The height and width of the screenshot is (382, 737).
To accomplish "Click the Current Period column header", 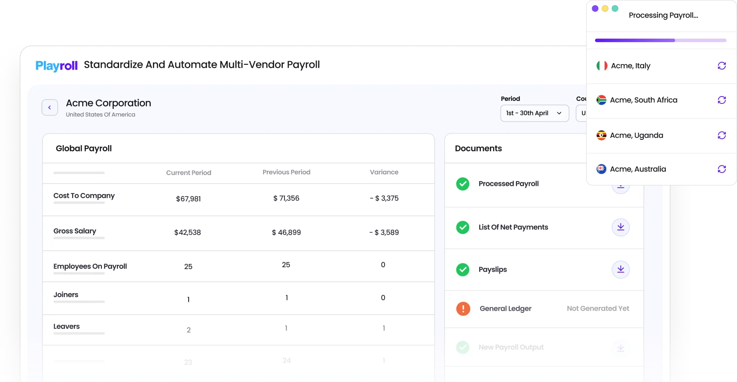I will (x=189, y=173).
